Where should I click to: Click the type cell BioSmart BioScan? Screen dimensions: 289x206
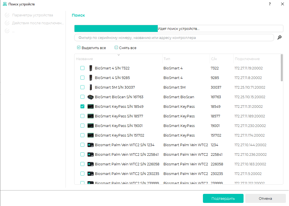179,97
